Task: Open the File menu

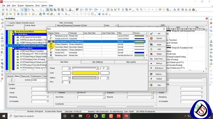Action: (4, 6)
